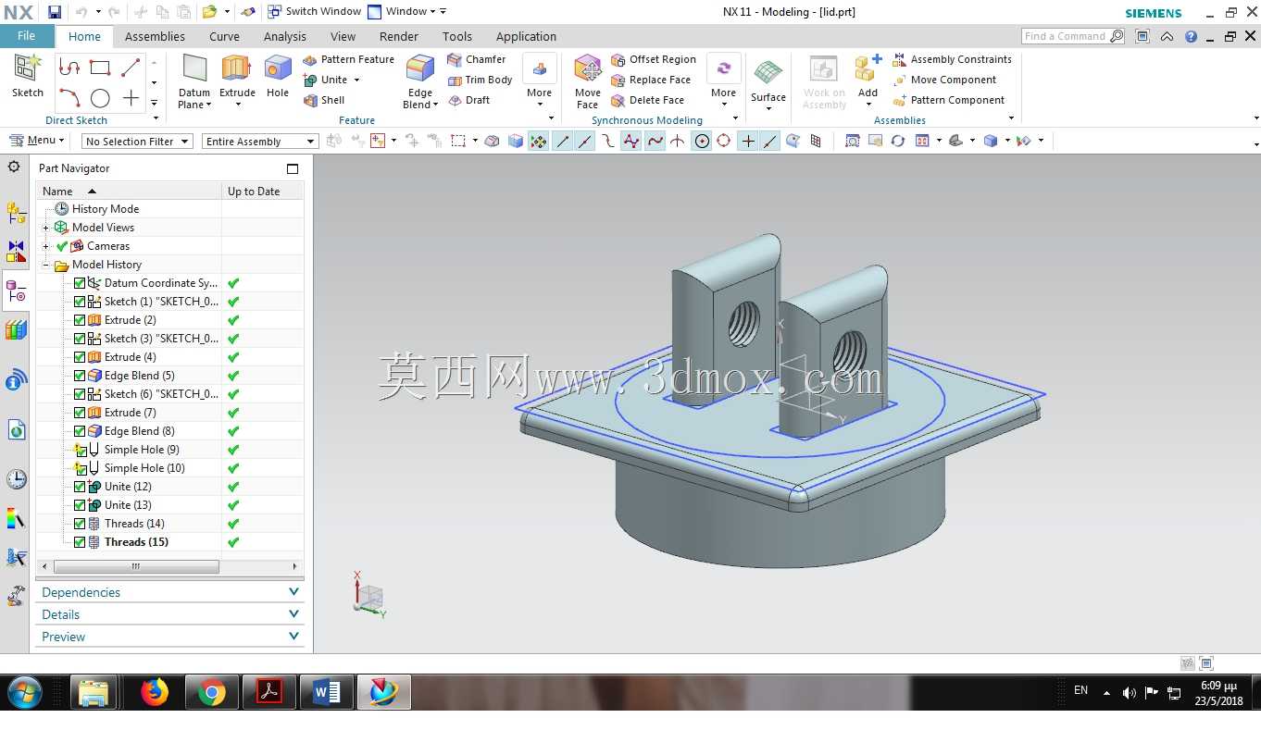Open the File menu
The width and height of the screenshot is (1261, 755).
click(27, 36)
